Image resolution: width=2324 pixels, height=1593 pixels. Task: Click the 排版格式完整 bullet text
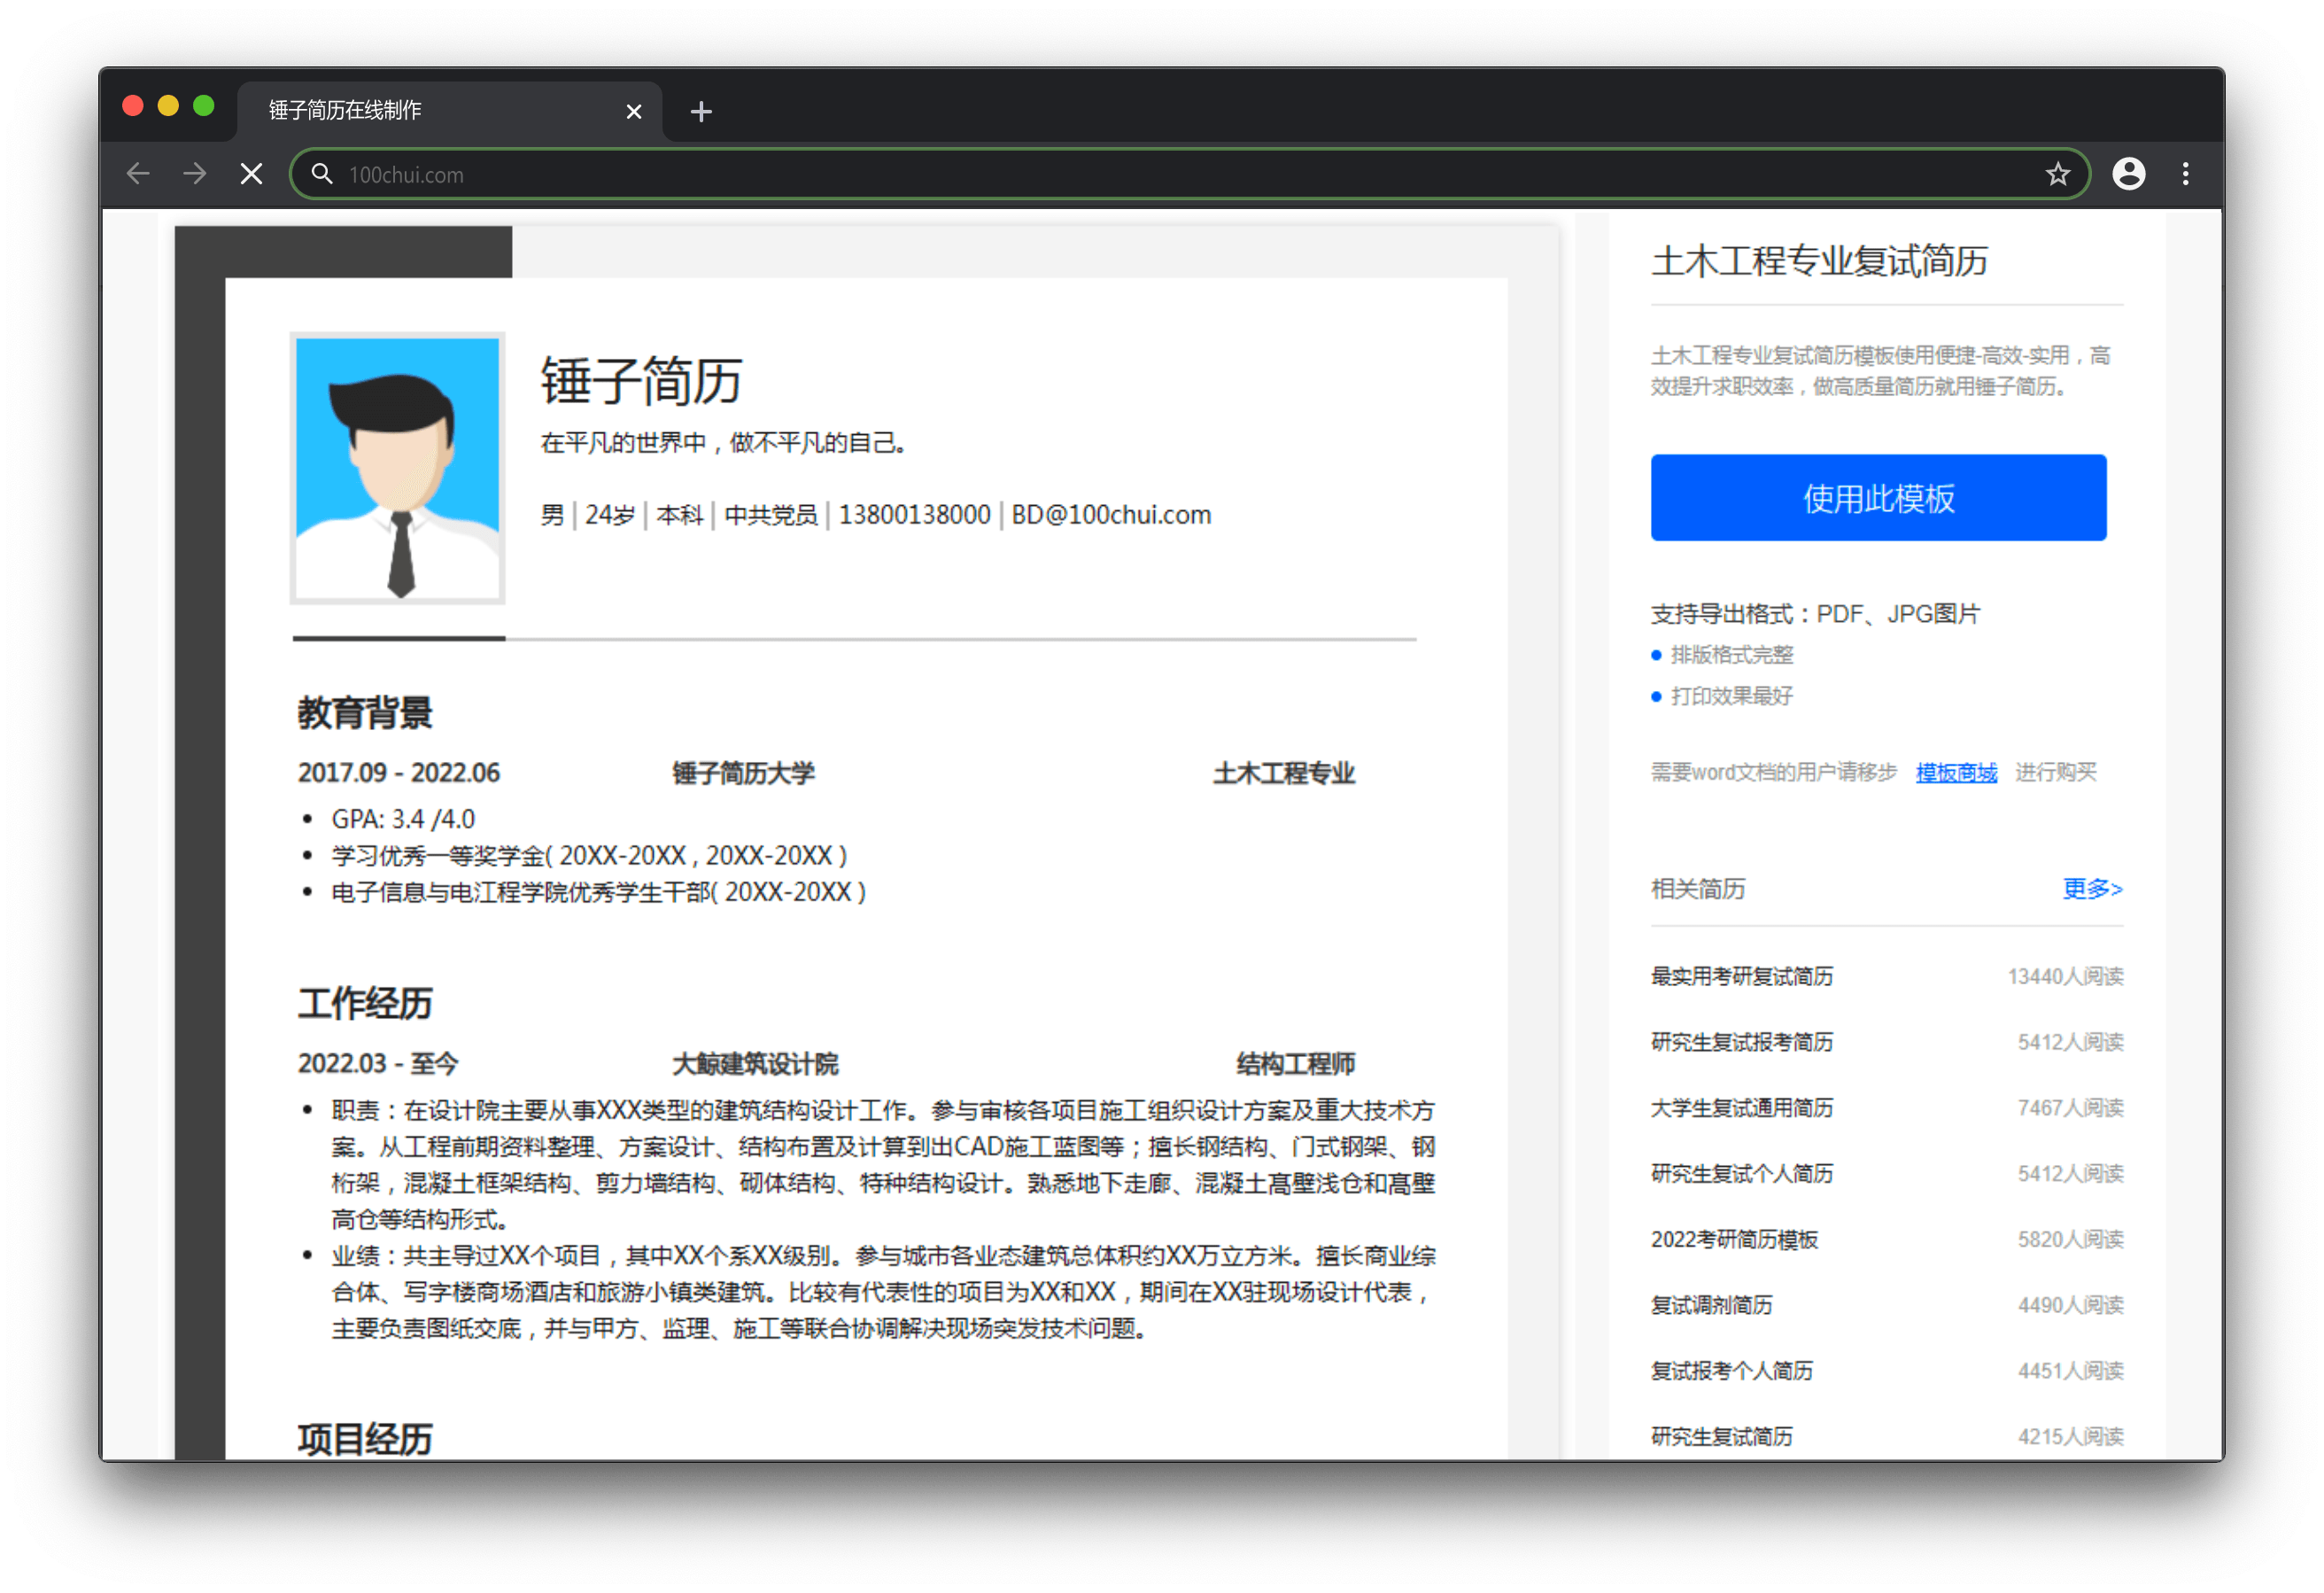1731,655
